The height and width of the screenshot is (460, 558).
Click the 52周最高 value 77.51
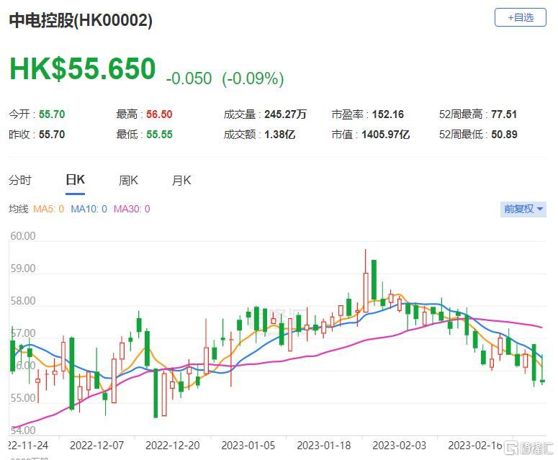(503, 114)
